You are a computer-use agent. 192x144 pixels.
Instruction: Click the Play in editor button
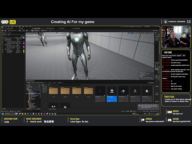pos(32,31)
